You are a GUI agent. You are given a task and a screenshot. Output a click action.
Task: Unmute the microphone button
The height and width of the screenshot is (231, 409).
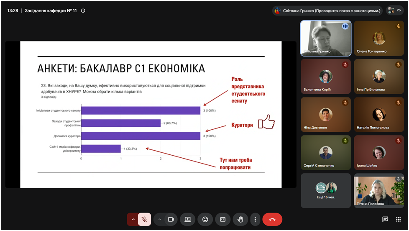click(x=145, y=219)
